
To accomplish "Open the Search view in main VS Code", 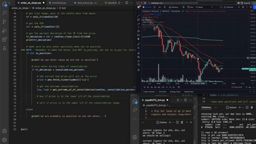I will point(4,12).
